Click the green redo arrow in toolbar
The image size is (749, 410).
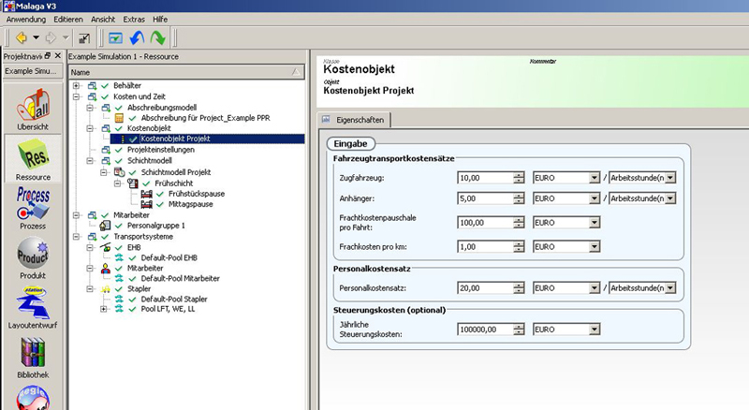pyautogui.click(x=157, y=38)
